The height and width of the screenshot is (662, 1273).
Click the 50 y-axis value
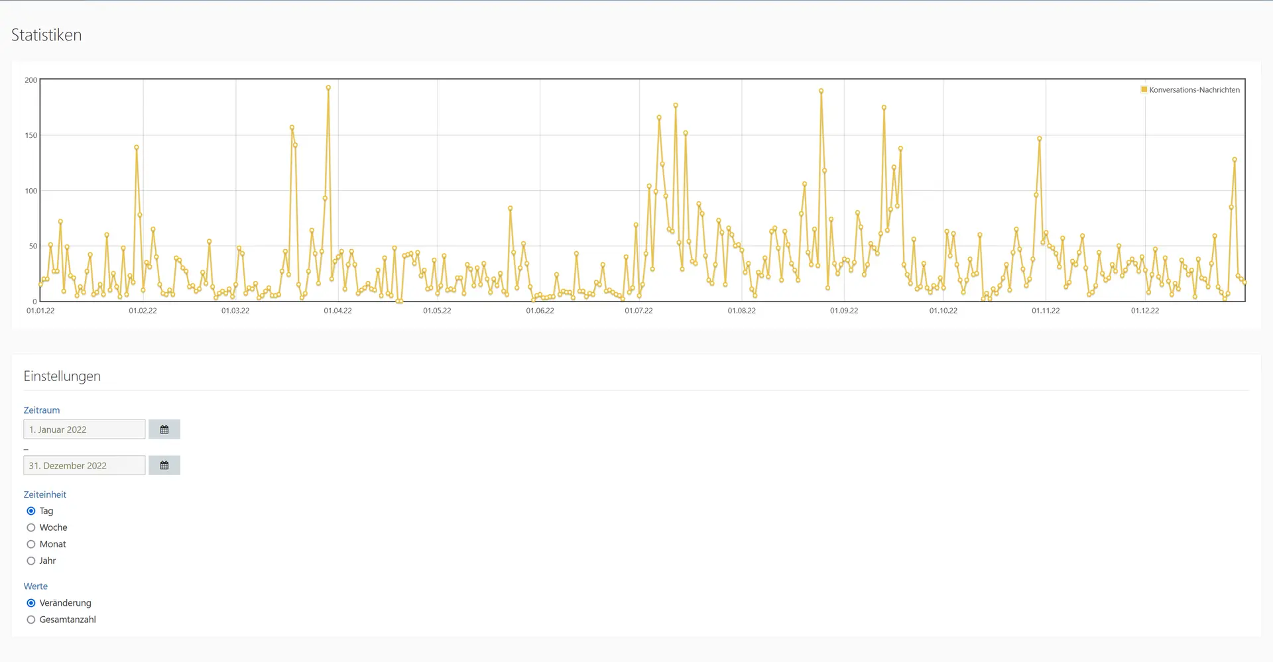(33, 246)
